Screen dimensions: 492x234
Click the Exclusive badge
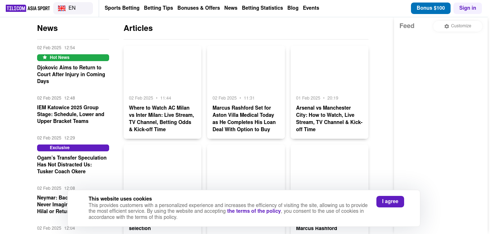coord(73,148)
